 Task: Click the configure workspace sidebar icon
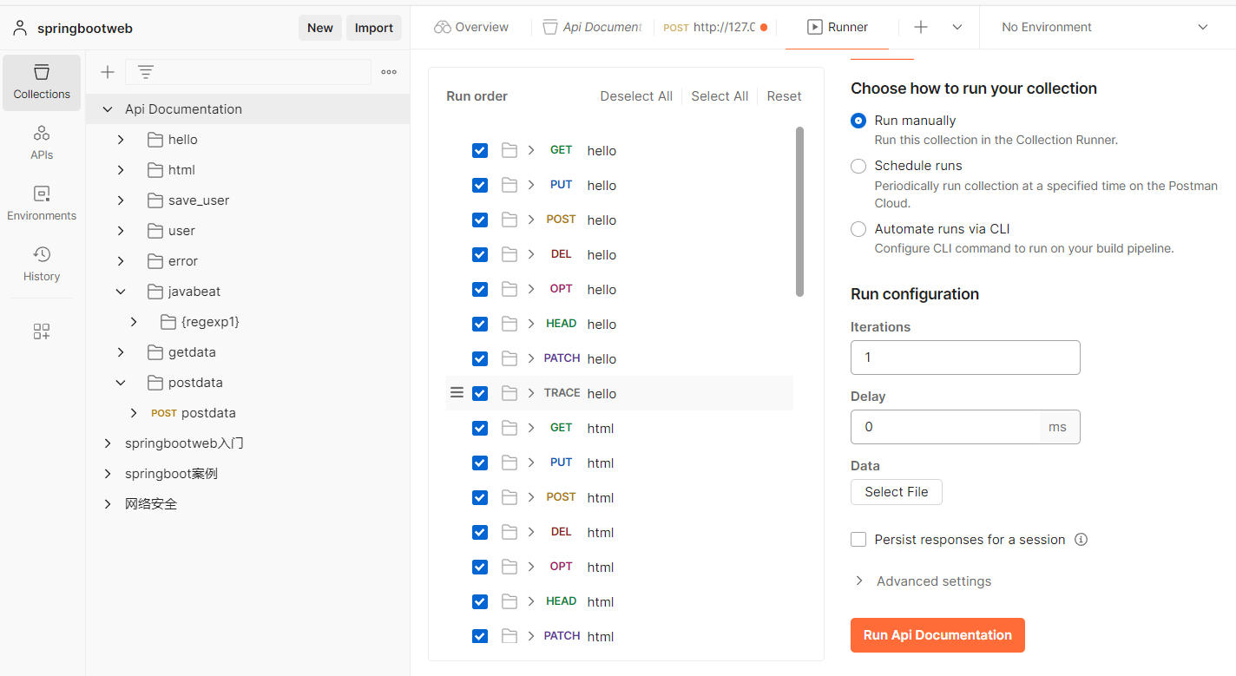(x=42, y=331)
